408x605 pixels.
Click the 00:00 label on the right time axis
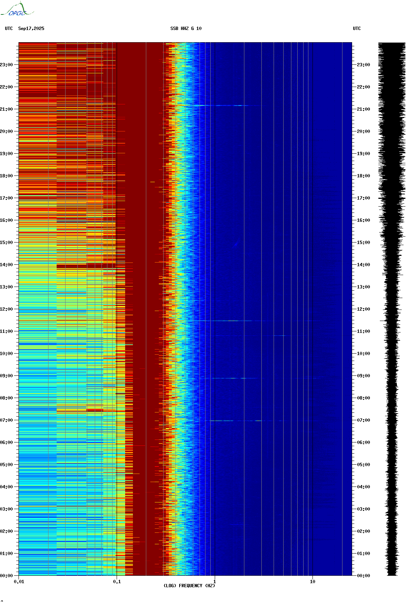(x=363, y=576)
